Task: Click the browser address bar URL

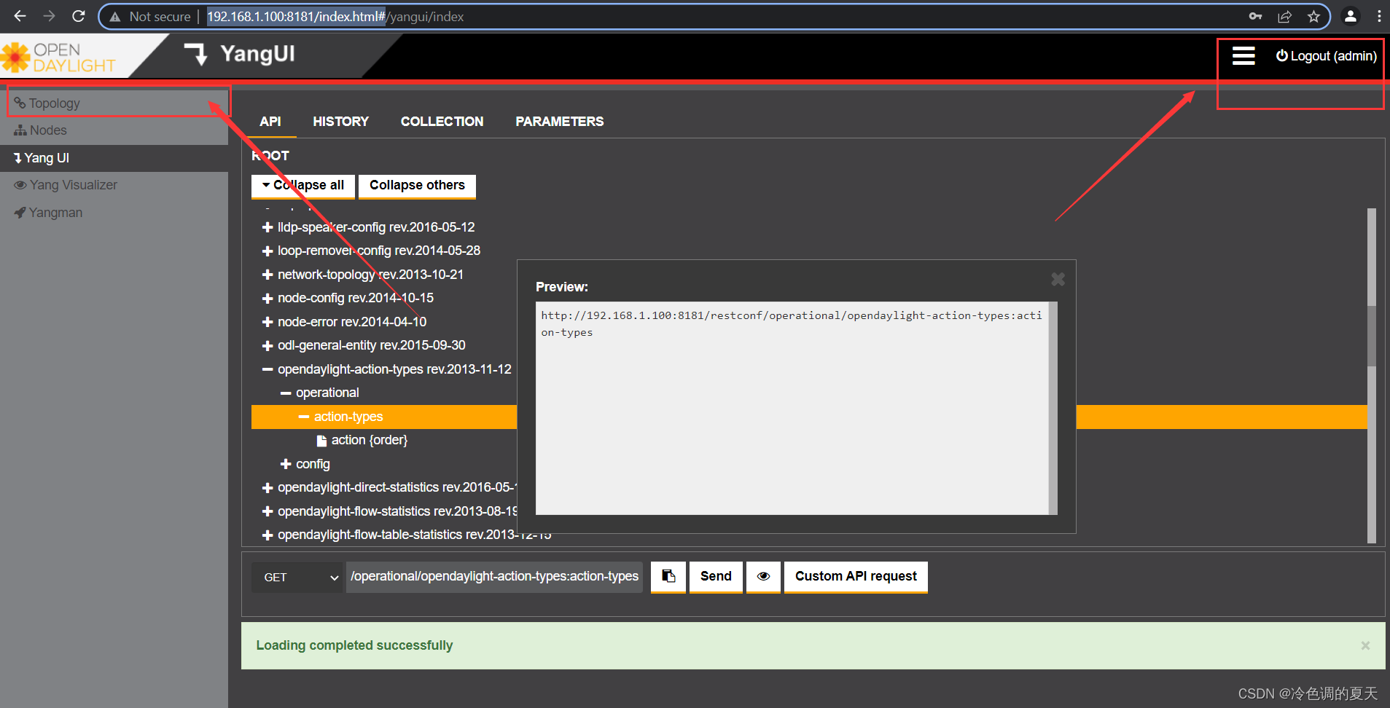Action: tap(335, 17)
